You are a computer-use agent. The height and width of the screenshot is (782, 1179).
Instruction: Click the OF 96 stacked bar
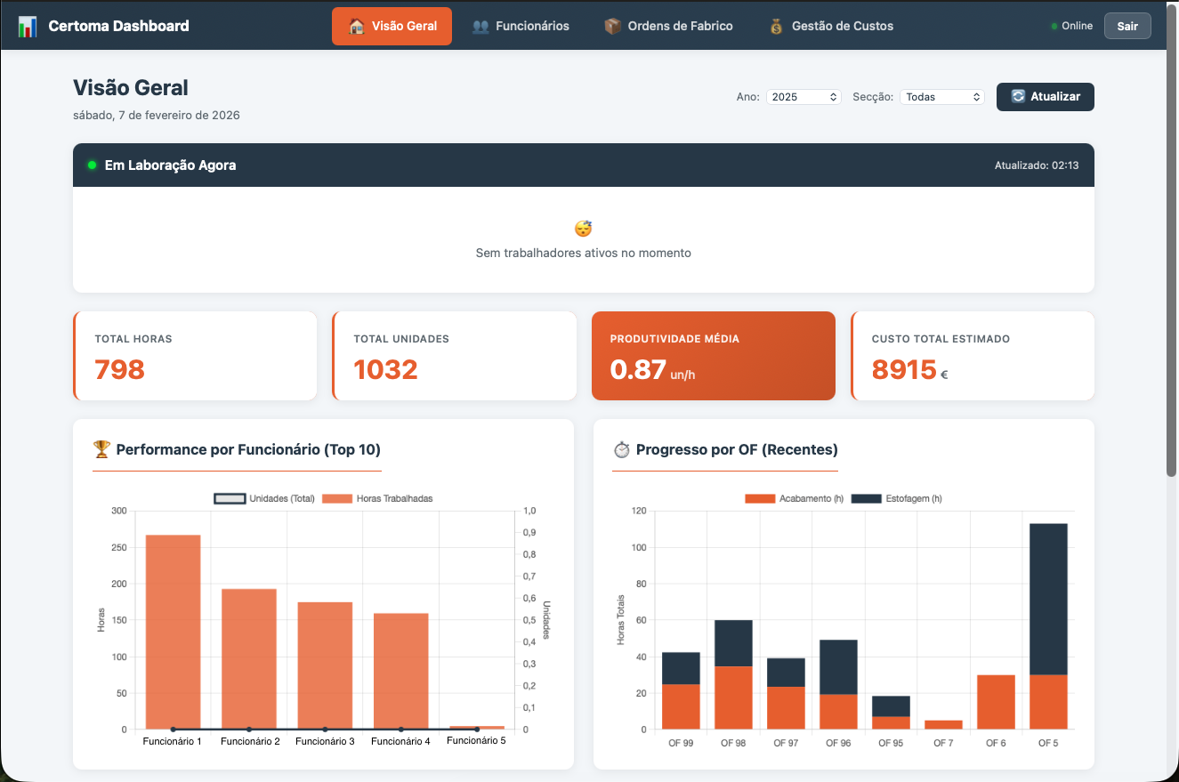point(838,684)
